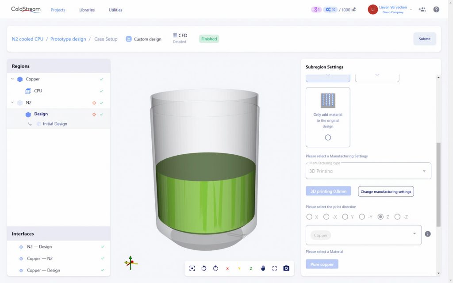Take a screenshot with camera icon
Screen dimensions: 453x283
click(286, 268)
